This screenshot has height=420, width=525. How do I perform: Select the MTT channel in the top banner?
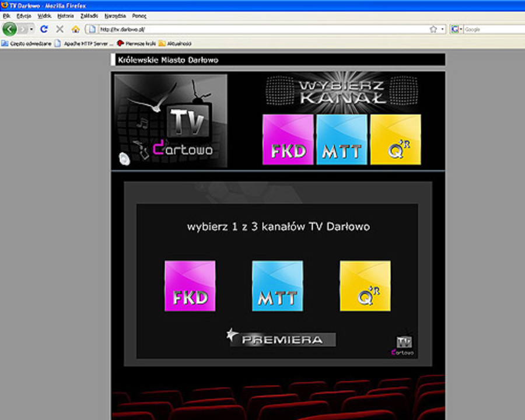[342, 140]
